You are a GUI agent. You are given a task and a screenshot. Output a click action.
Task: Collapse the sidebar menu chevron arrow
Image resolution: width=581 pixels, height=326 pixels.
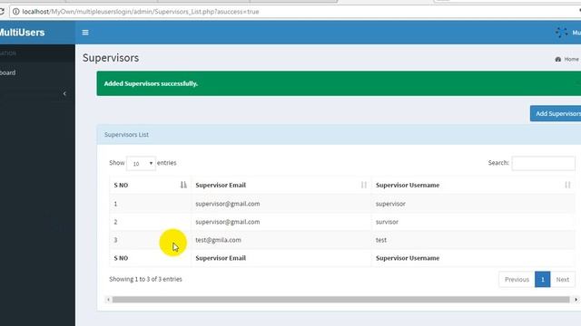coord(64,93)
